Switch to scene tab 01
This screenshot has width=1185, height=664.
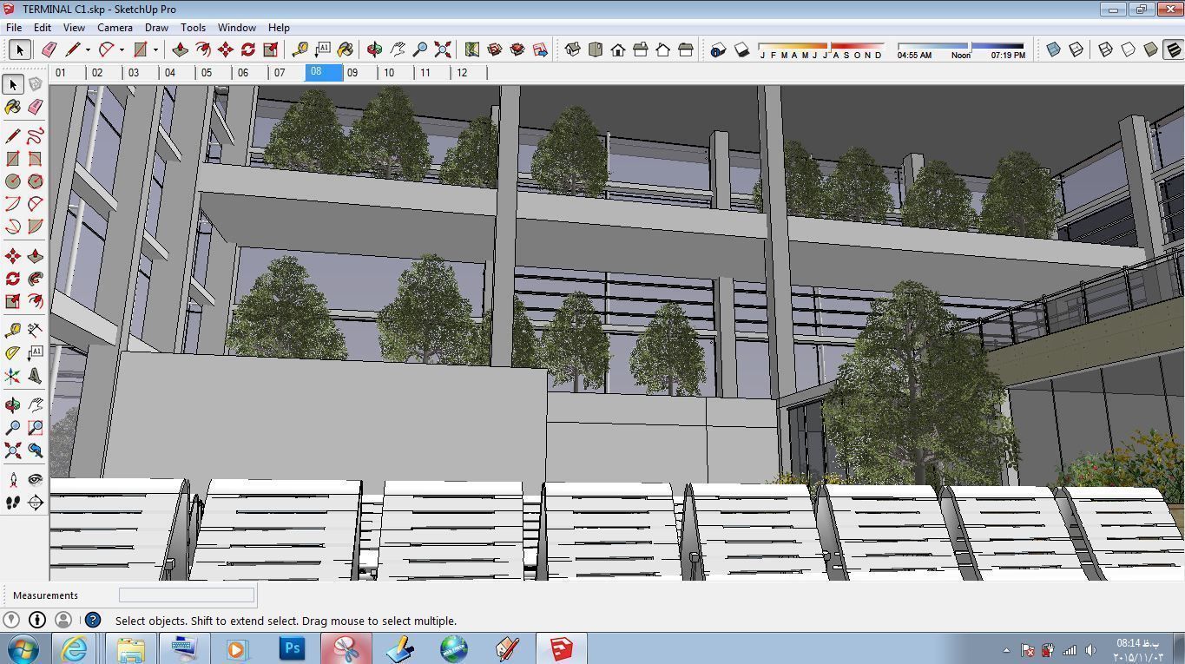click(x=61, y=73)
